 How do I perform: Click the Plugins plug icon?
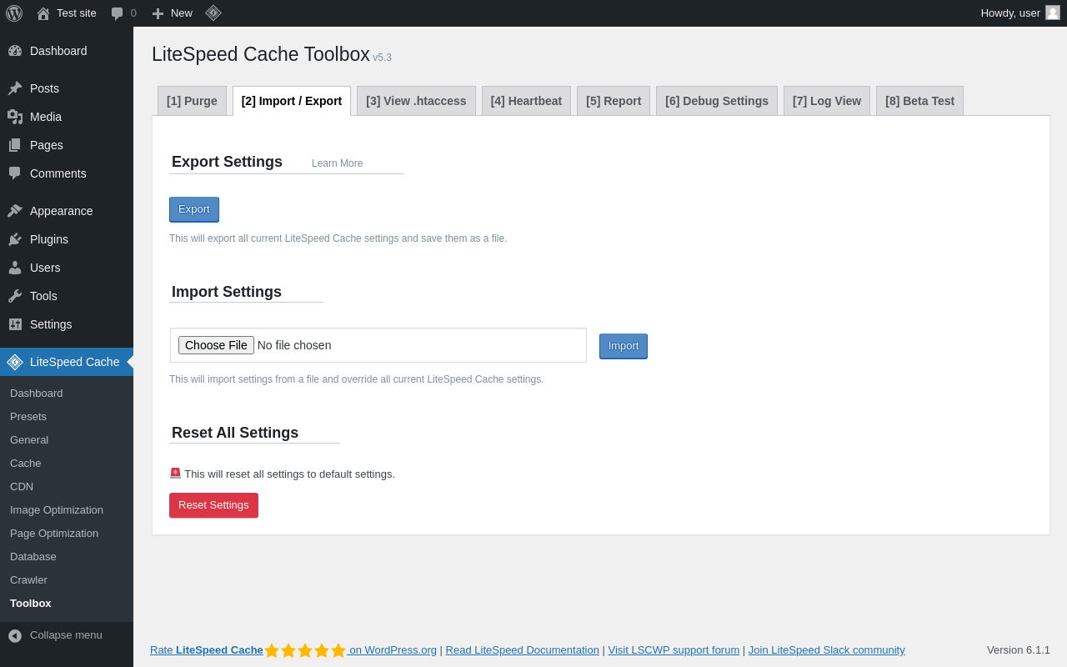15,239
